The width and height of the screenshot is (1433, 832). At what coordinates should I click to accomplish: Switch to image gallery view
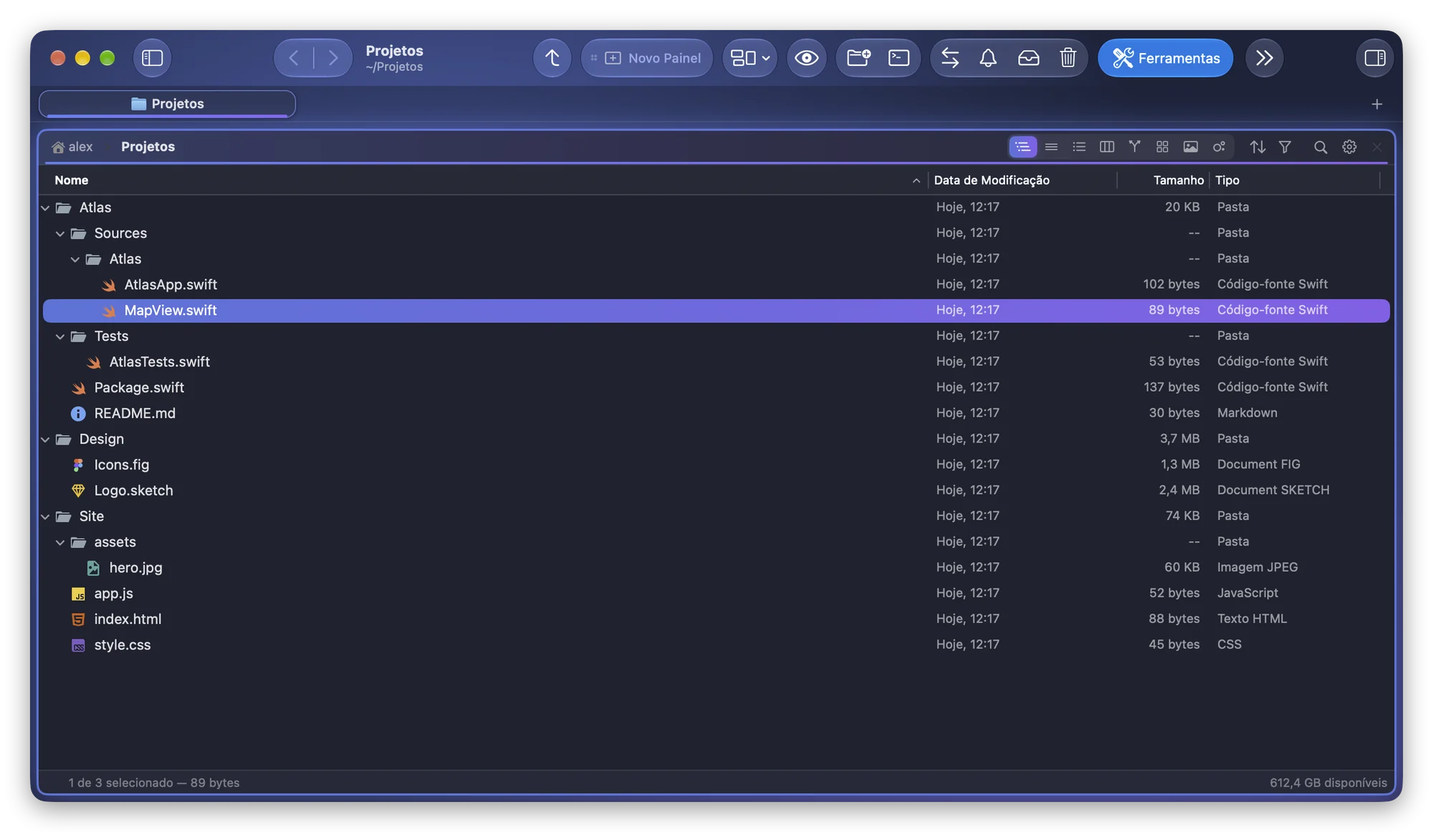pos(1190,147)
